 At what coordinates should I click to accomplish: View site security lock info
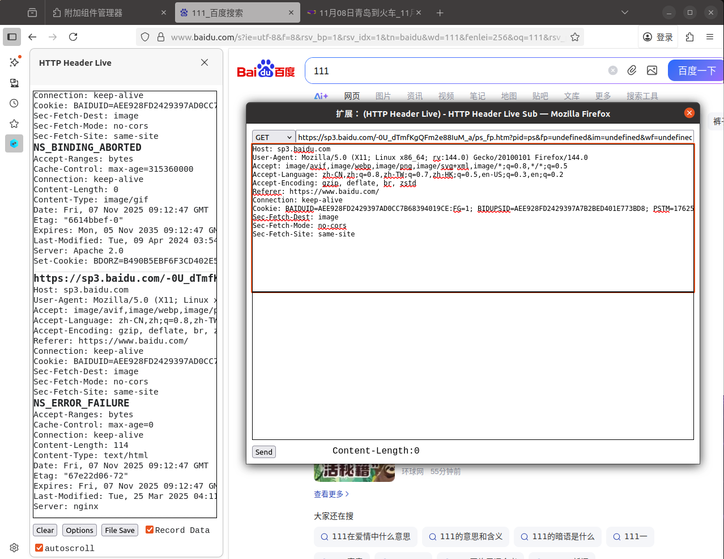[161, 37]
